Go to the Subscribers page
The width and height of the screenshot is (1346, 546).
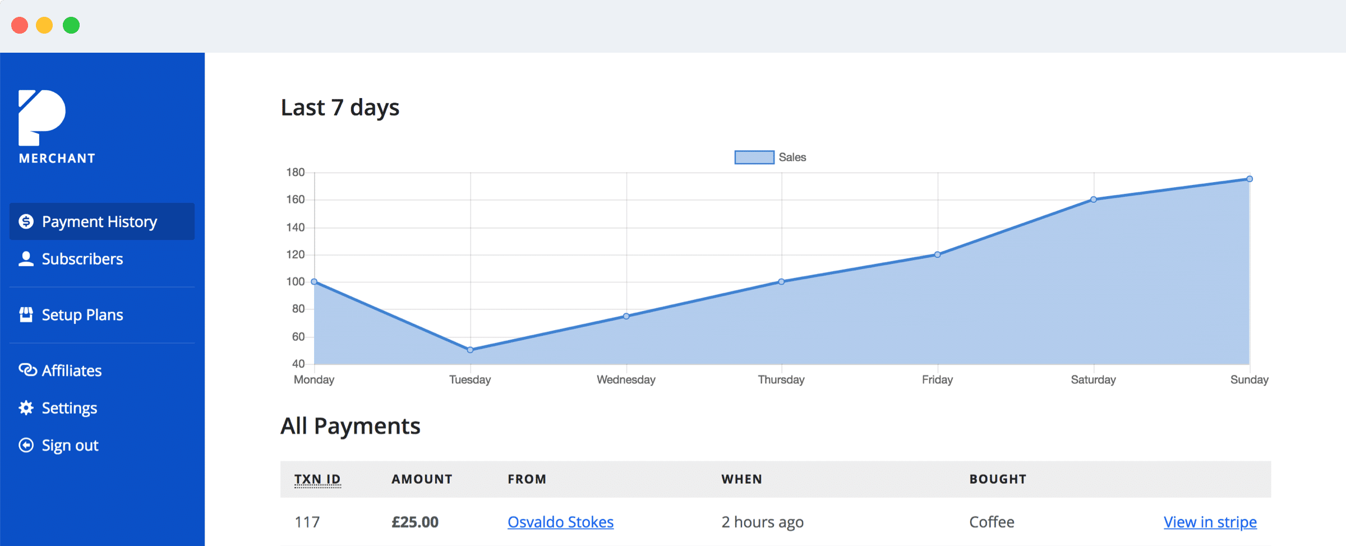(x=82, y=259)
